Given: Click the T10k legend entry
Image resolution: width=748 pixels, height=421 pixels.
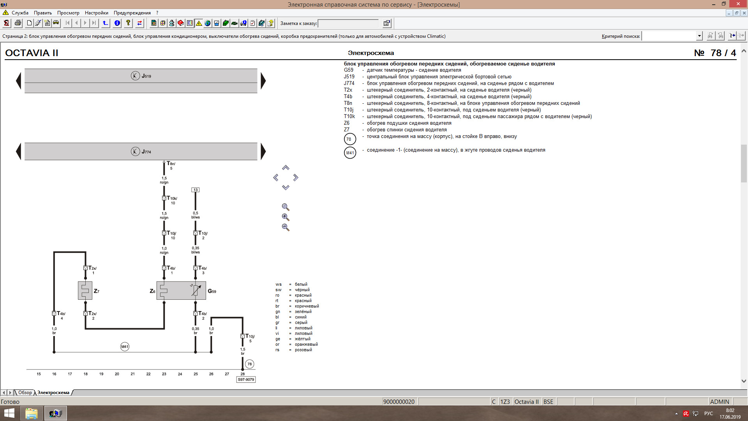Looking at the screenshot, I should [467, 117].
